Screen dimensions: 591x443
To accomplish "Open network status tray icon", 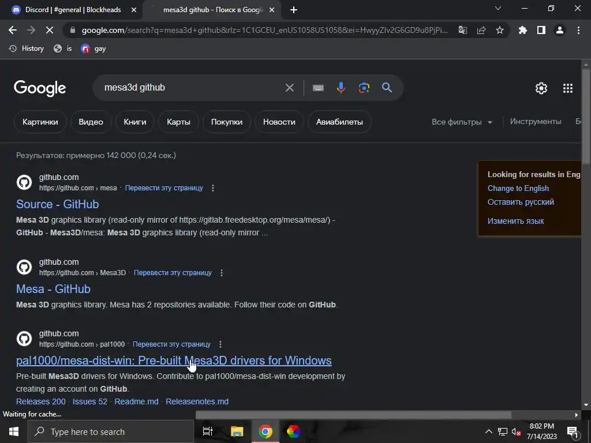I will (x=503, y=431).
